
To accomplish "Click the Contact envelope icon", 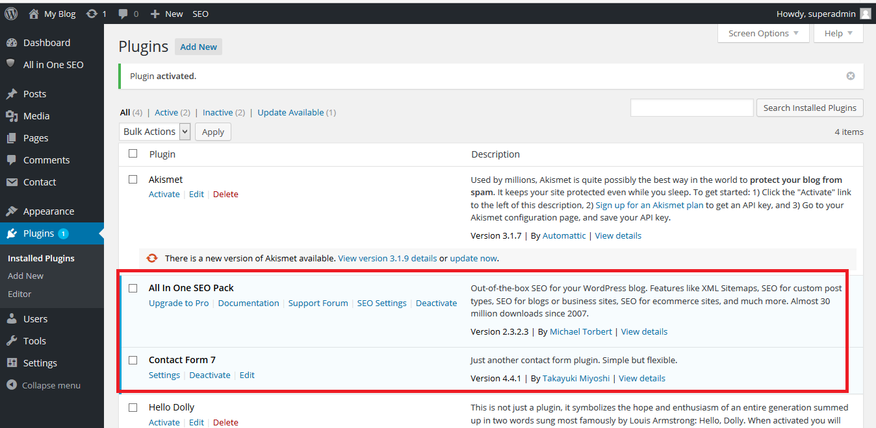I will (12, 182).
